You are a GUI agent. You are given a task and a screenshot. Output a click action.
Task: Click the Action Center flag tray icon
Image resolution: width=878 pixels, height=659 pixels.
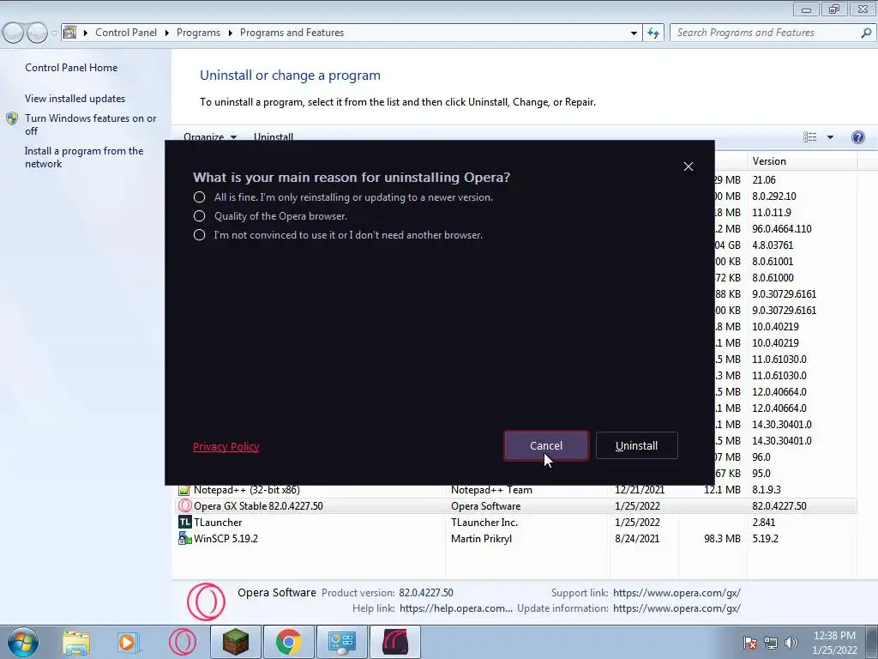(x=750, y=643)
